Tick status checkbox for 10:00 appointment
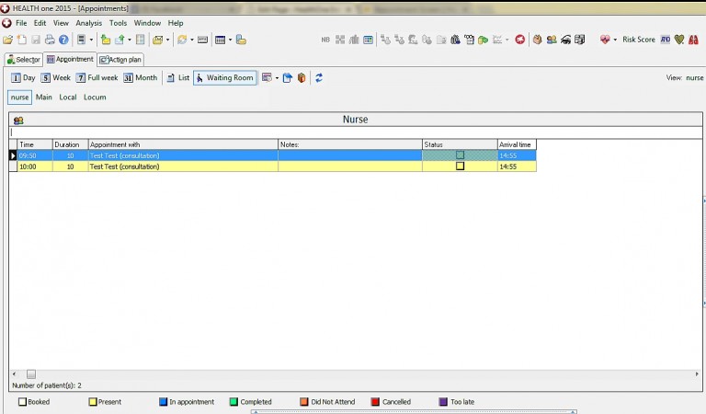 click(460, 166)
